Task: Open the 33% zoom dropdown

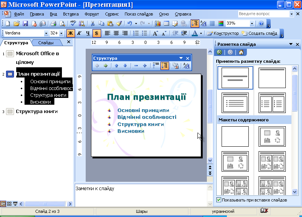Action: coord(252,23)
